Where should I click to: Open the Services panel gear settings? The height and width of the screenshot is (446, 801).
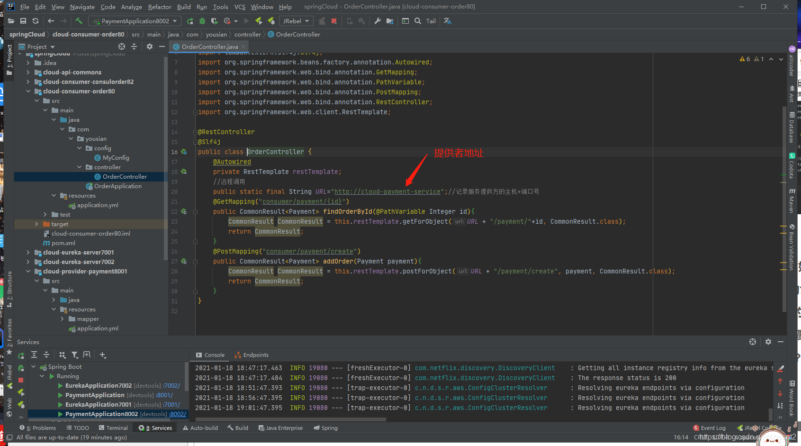click(768, 342)
